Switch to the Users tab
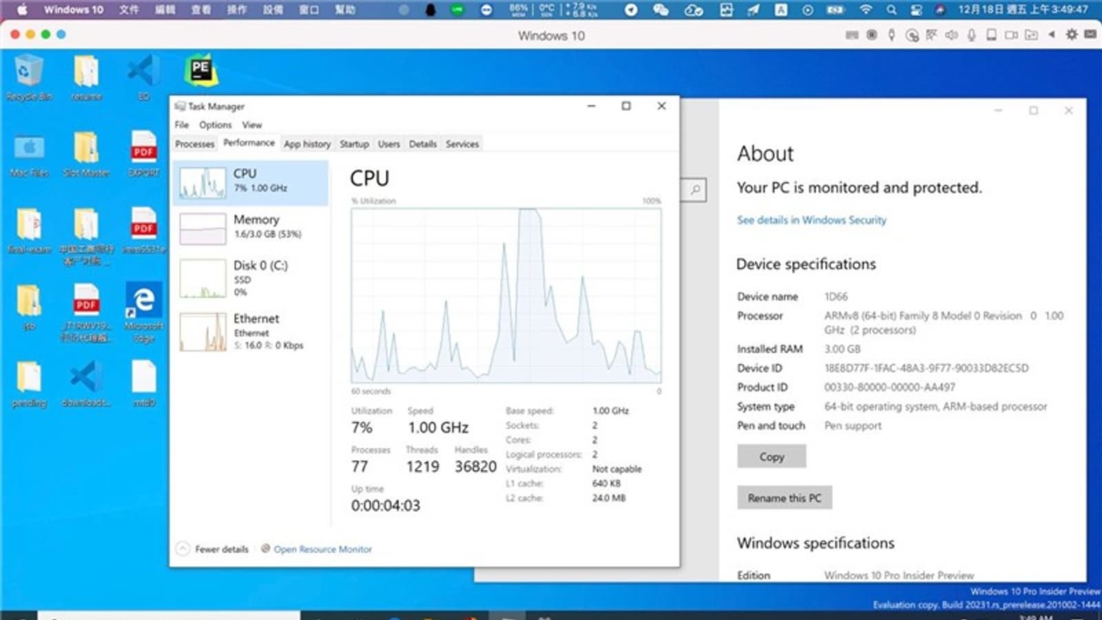The image size is (1102, 620). click(x=388, y=144)
